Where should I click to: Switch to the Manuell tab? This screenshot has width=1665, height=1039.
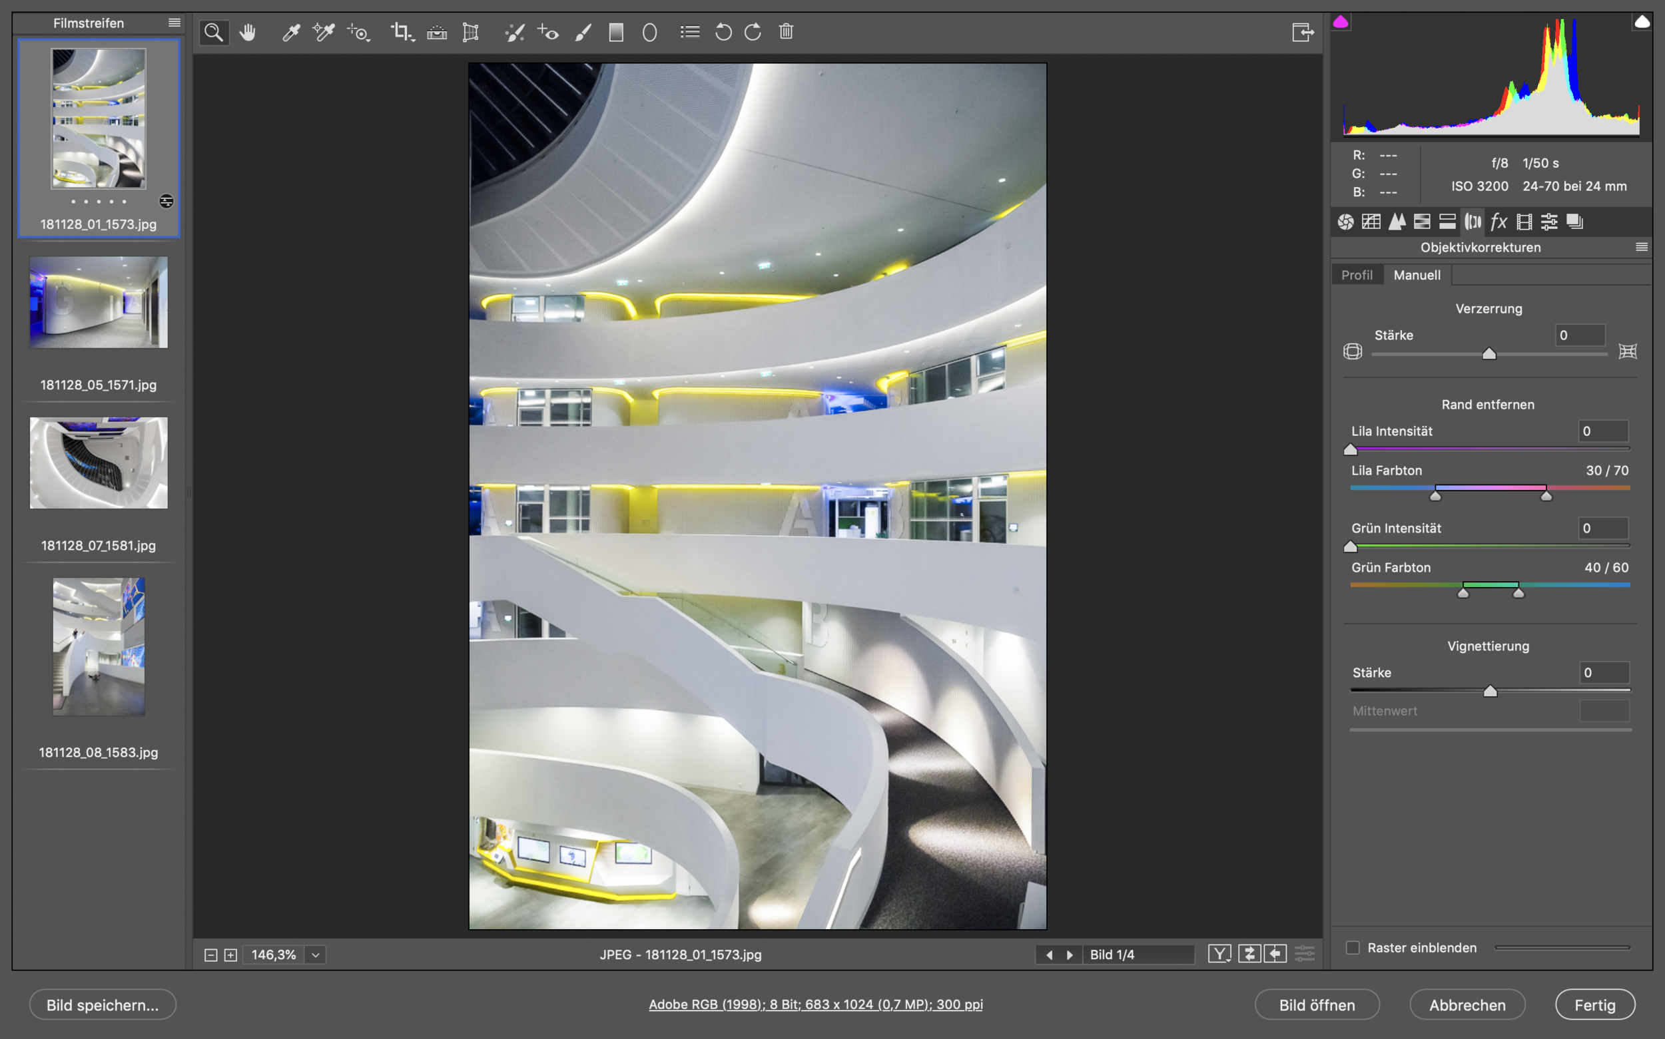pos(1416,275)
